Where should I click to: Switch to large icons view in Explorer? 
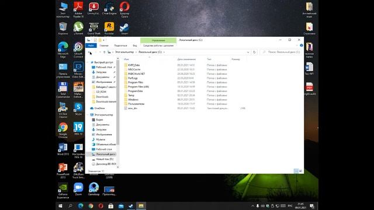[300, 171]
